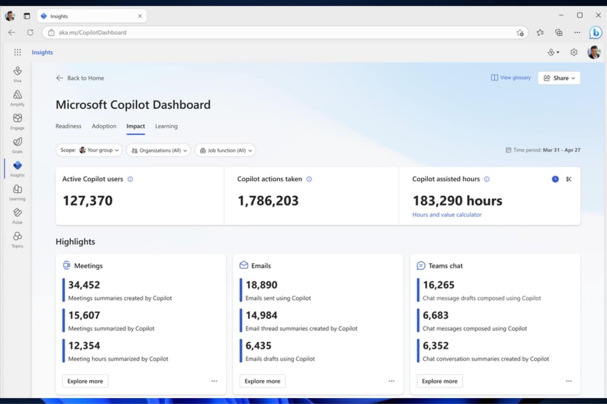View site information lock icon

[x=51, y=33]
